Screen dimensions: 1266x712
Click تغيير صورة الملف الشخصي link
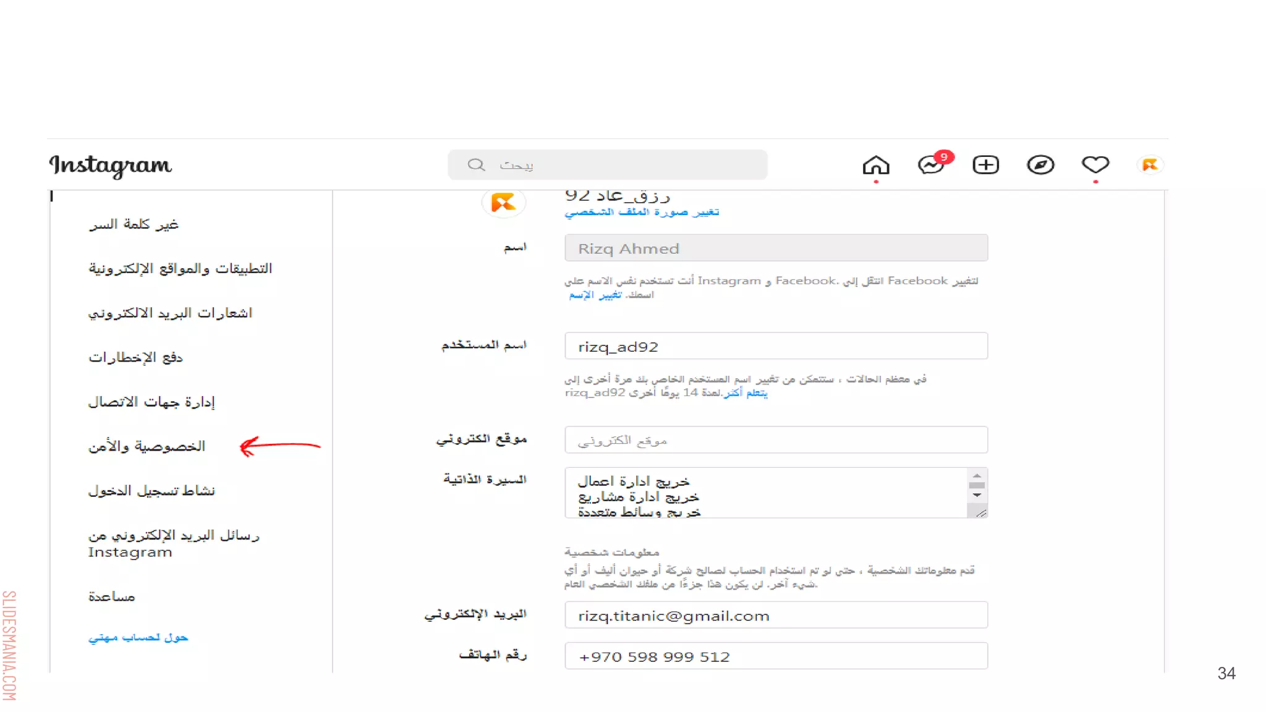click(x=642, y=212)
